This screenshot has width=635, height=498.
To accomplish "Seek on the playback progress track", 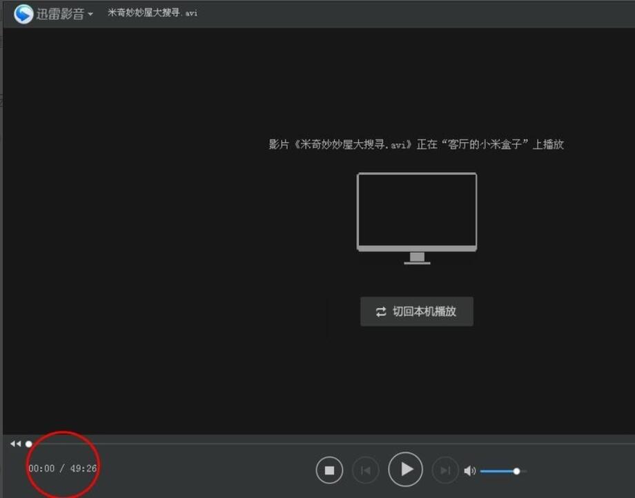I will pos(333,443).
